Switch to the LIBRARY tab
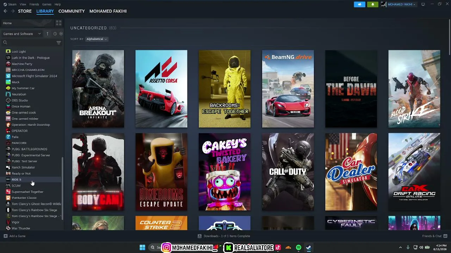Viewport: 451px width, 253px height. pos(45,11)
